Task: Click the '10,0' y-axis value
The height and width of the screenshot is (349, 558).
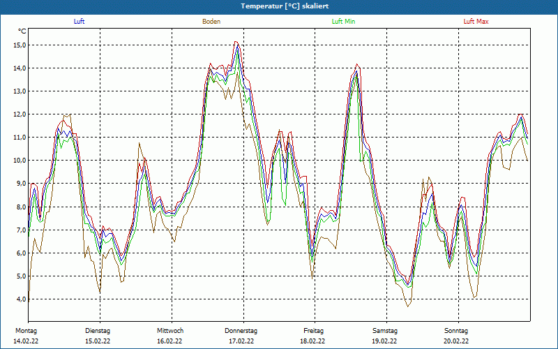Action: point(20,161)
